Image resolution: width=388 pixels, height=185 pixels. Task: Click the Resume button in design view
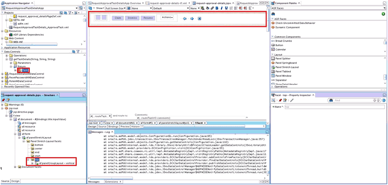[148, 18]
